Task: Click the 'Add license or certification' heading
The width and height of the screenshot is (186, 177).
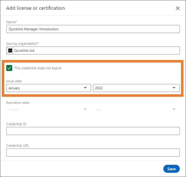Action: 35,8
